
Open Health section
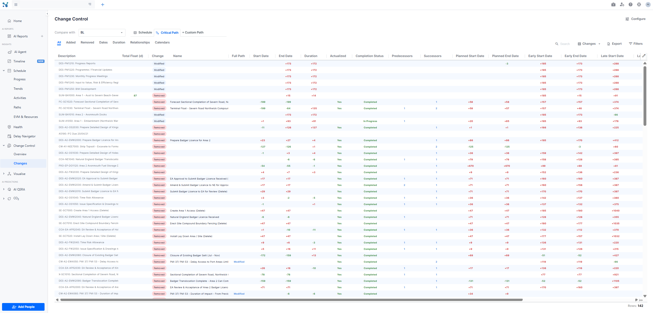tap(18, 127)
